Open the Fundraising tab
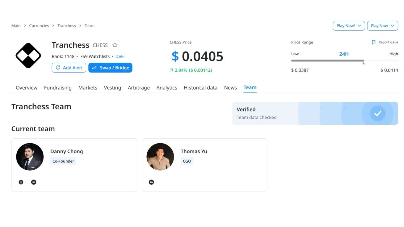This screenshot has height=227, width=404. coord(58,88)
